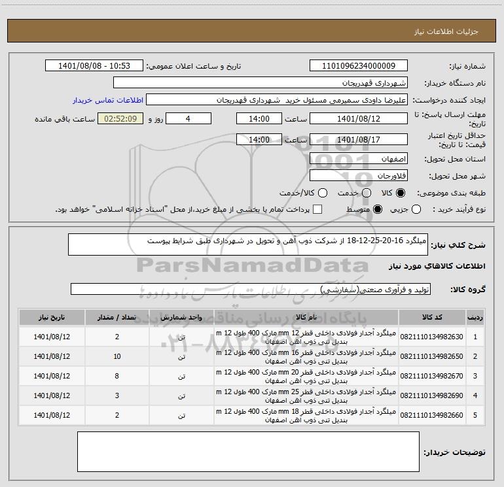Click the تاریخ نیاز column header

(52, 317)
